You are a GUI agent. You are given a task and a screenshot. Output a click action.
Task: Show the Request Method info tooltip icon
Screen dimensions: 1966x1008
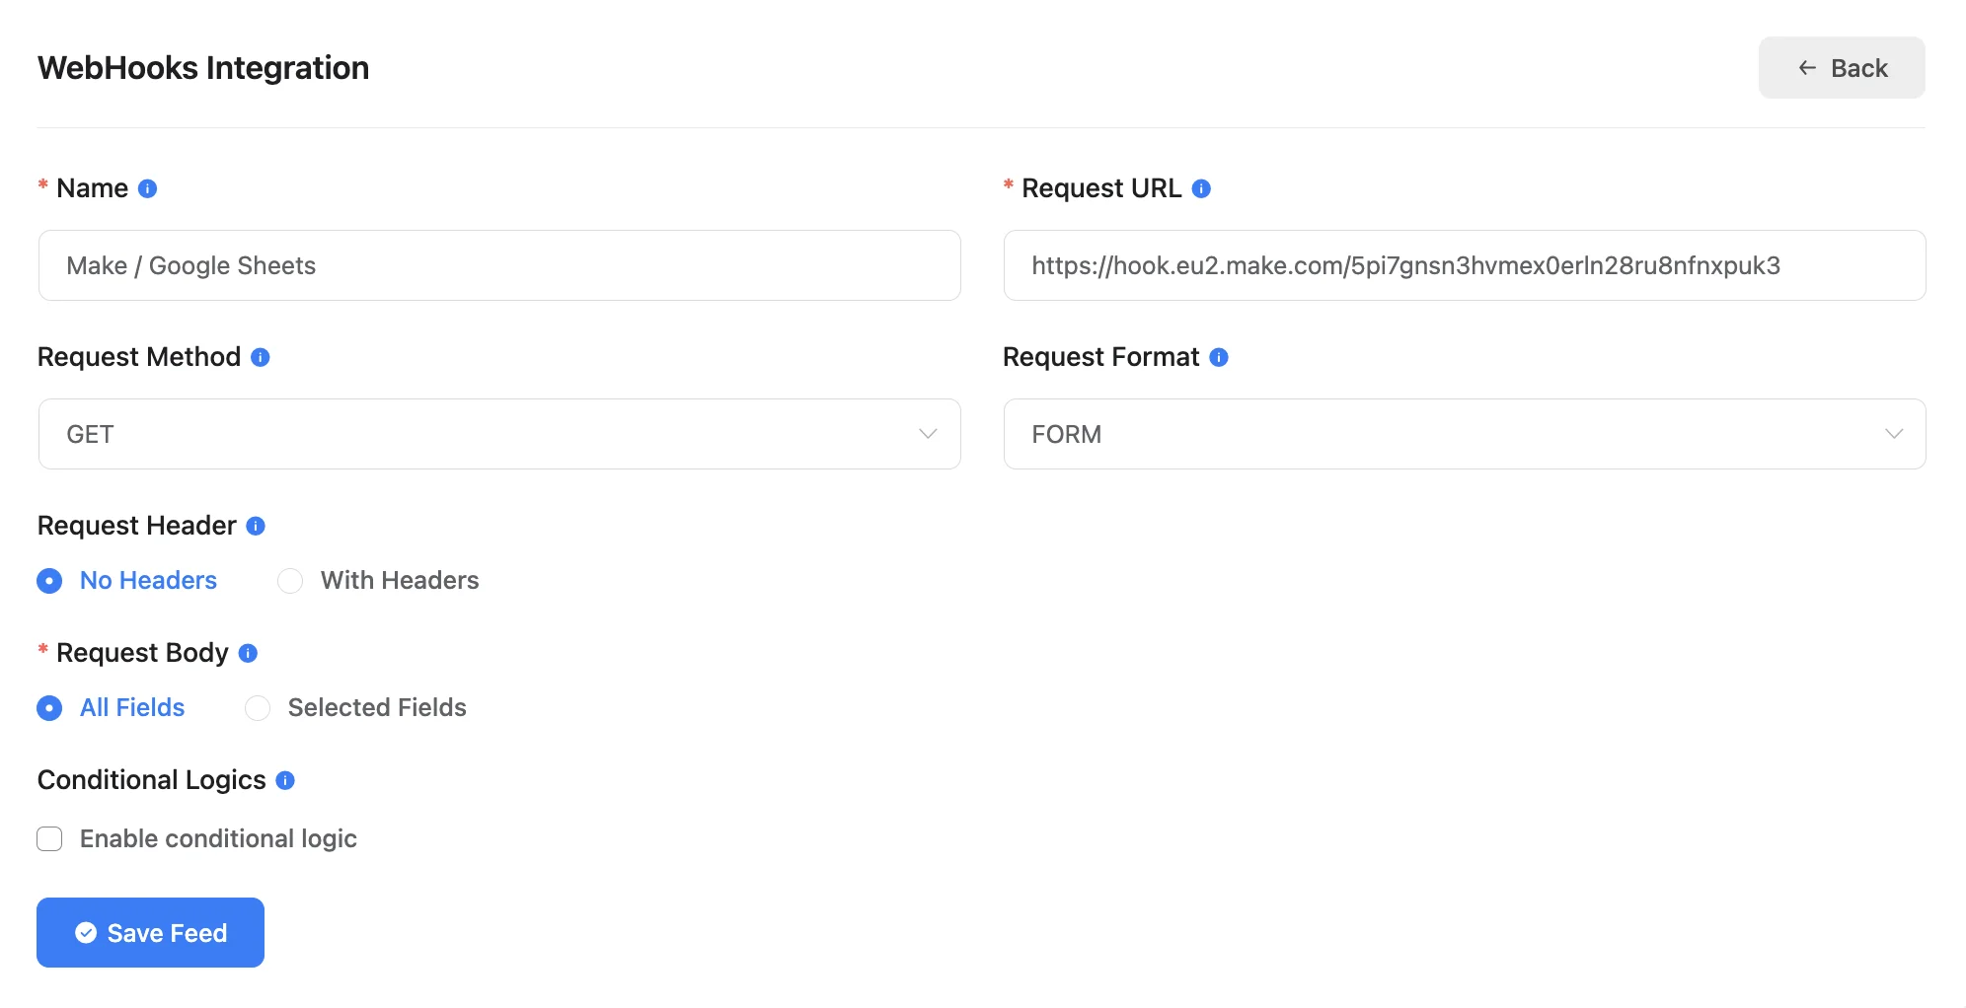coord(261,357)
